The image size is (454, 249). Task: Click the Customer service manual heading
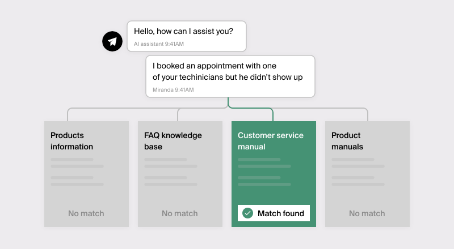pyautogui.click(x=271, y=141)
